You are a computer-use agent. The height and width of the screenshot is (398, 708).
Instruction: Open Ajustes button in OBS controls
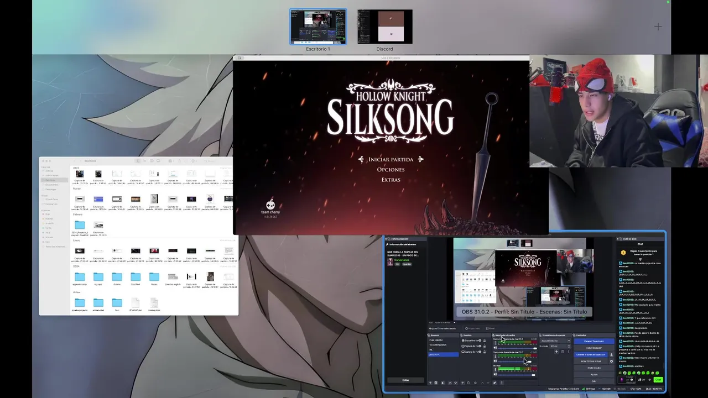[x=594, y=374]
